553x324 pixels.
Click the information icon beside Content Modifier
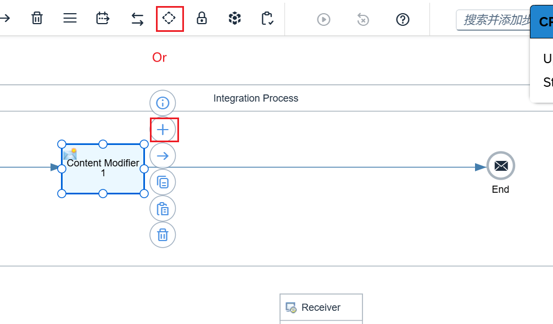point(163,103)
